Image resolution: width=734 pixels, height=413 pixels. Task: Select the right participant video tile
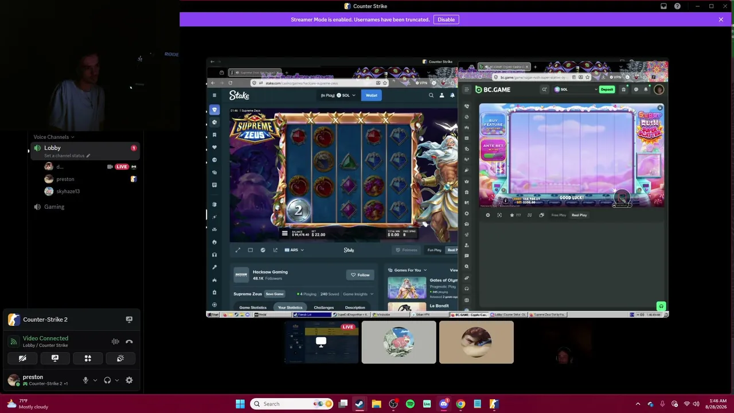(x=476, y=342)
